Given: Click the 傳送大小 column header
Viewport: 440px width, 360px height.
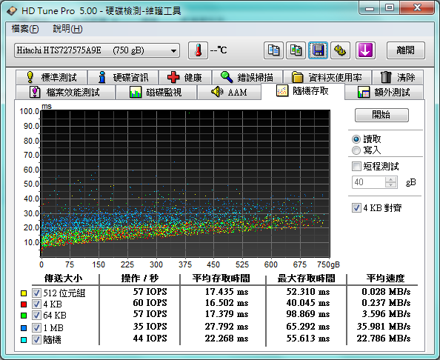Looking at the screenshot, I should pos(64,279).
